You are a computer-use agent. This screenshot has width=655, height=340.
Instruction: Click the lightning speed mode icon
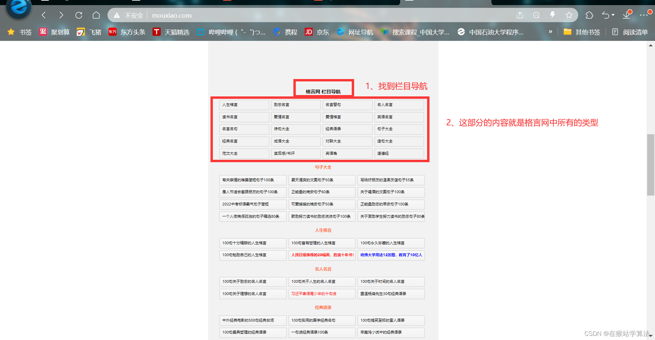coord(553,15)
